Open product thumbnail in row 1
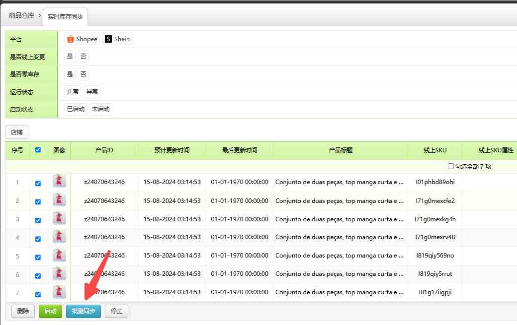 click(59, 182)
